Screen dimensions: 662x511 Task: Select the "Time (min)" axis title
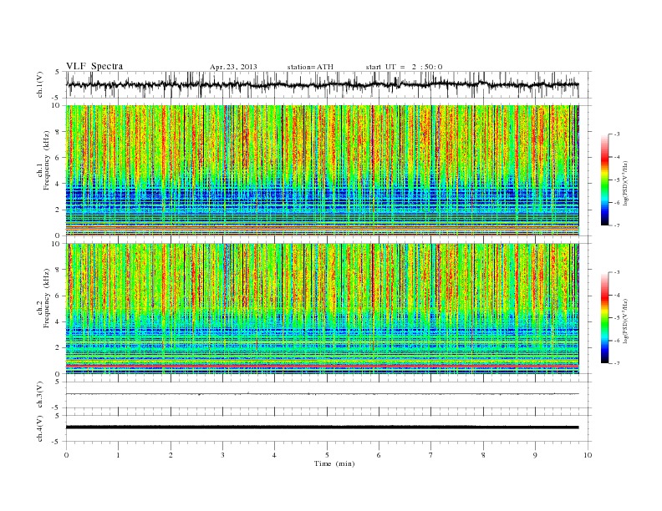coord(334,463)
